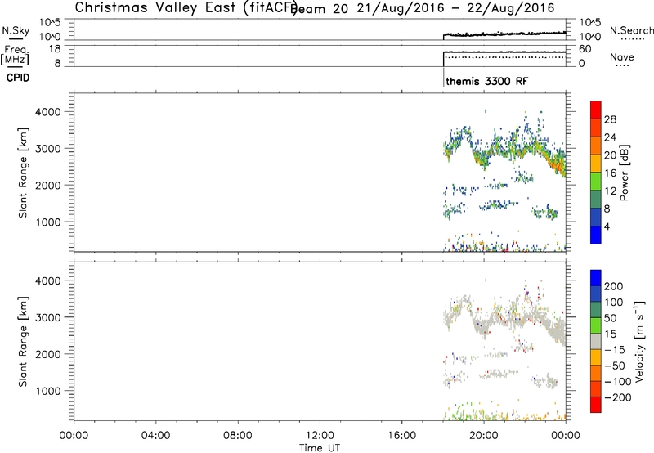
Task: Click the 'Time UT' axis label
Action: [x=320, y=448]
